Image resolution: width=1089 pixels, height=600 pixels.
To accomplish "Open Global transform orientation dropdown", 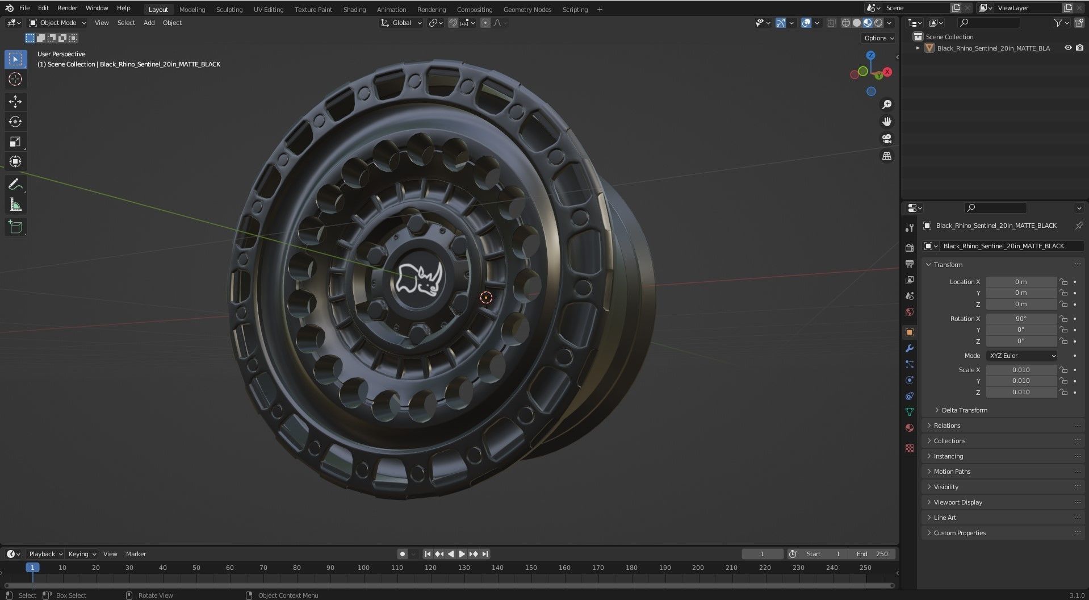I will coord(401,23).
